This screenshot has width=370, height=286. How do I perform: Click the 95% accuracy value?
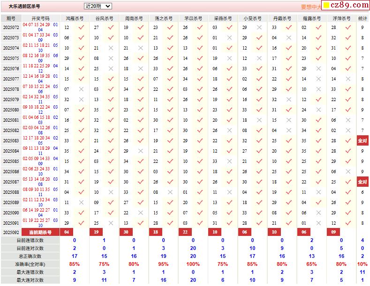[x=163, y=264]
